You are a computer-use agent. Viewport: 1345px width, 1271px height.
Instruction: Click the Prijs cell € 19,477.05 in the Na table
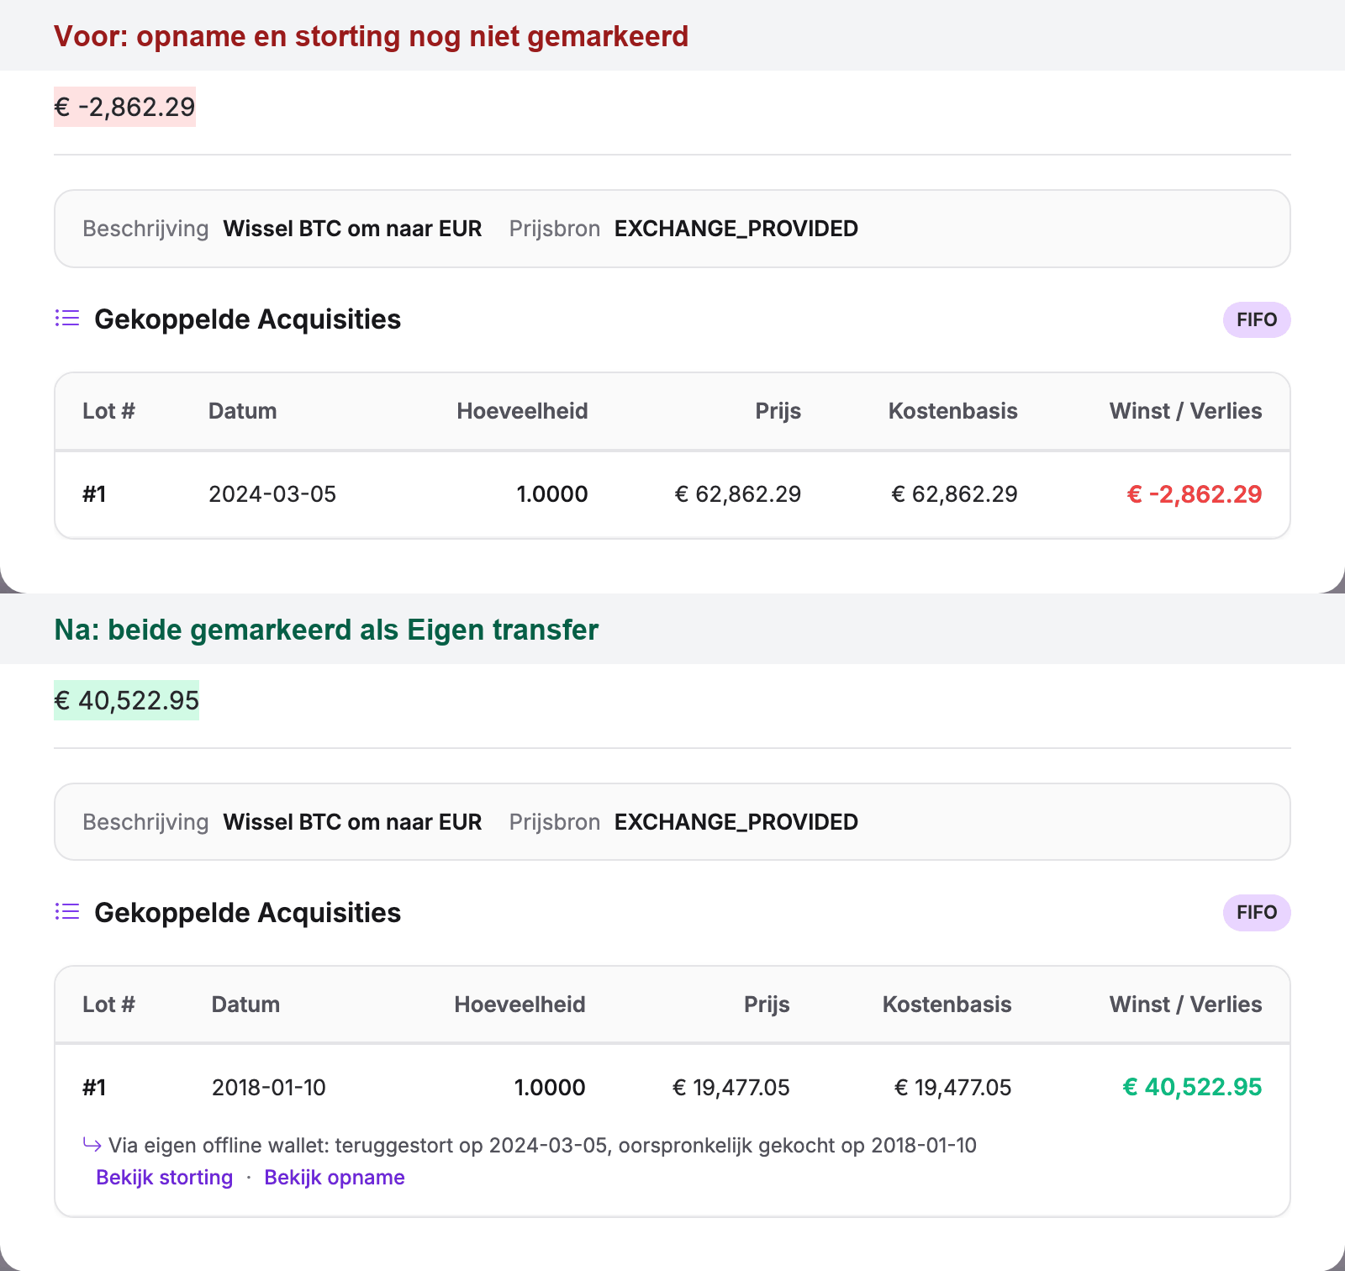tap(731, 1088)
